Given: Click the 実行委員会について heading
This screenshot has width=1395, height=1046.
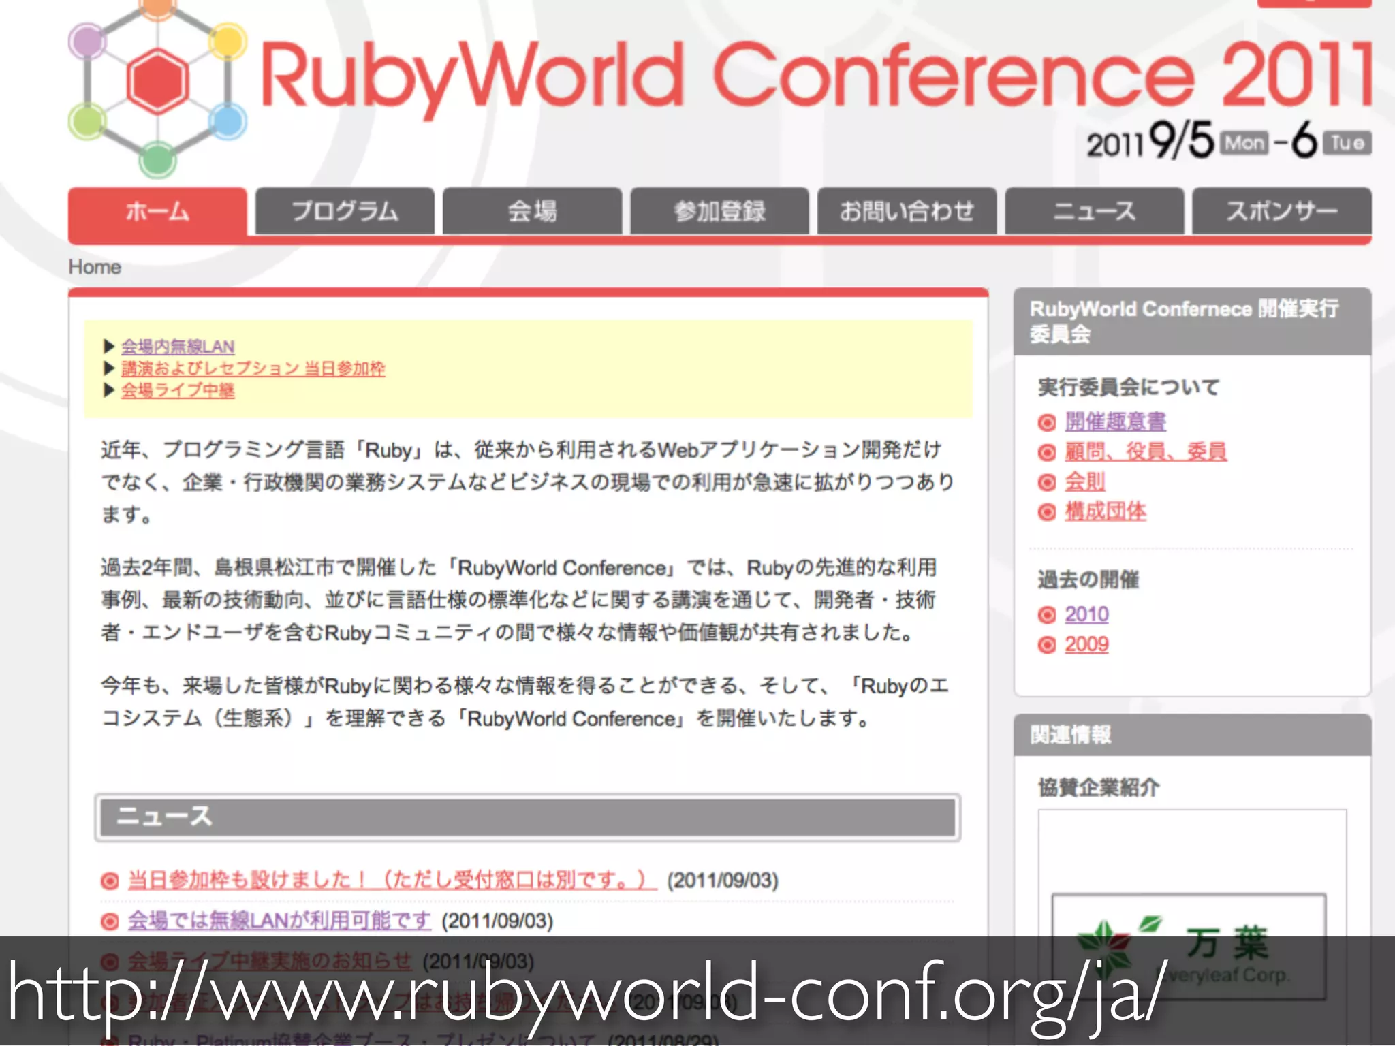Looking at the screenshot, I should pos(1129,387).
